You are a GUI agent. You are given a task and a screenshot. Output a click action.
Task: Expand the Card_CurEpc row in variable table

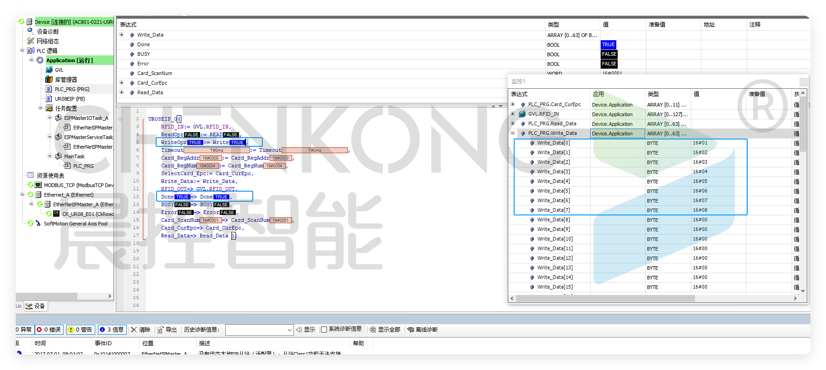click(x=121, y=83)
